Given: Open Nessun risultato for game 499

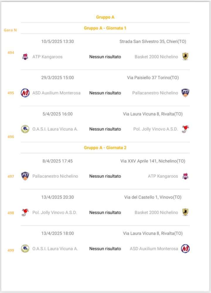Looking at the screenshot, I should tap(105, 249).
